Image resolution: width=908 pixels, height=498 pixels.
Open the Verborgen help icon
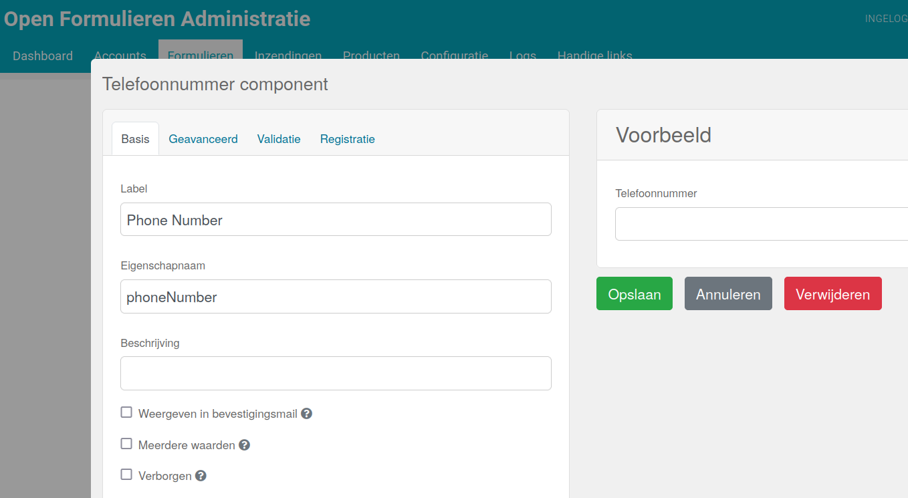pos(200,475)
